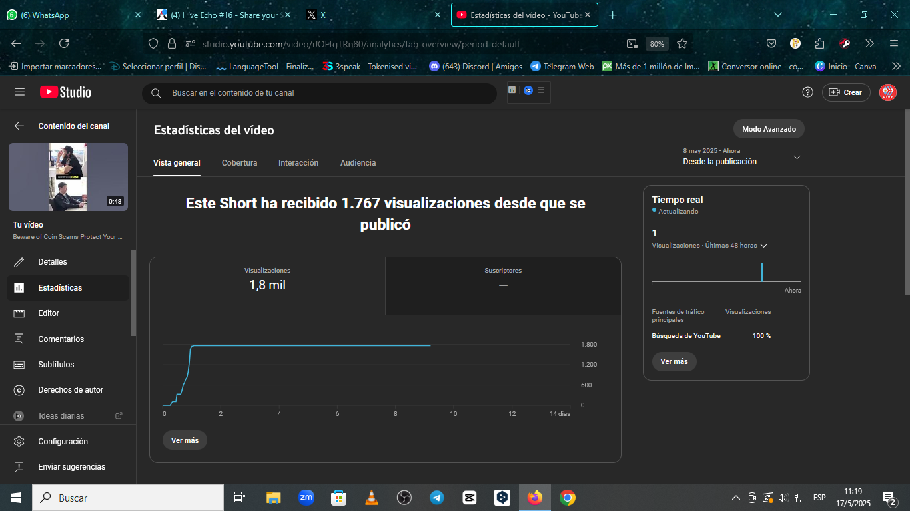Screen dimensions: 910x511
Task: Switch to the Interacción tab
Action: [298, 163]
